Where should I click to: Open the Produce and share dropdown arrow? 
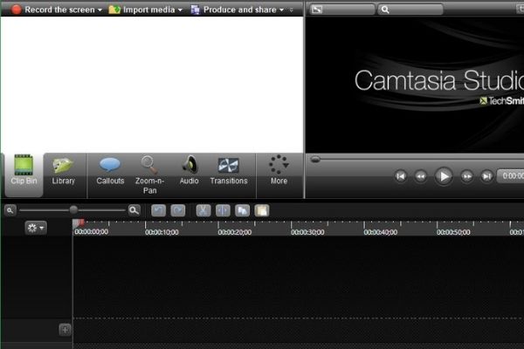(x=281, y=10)
